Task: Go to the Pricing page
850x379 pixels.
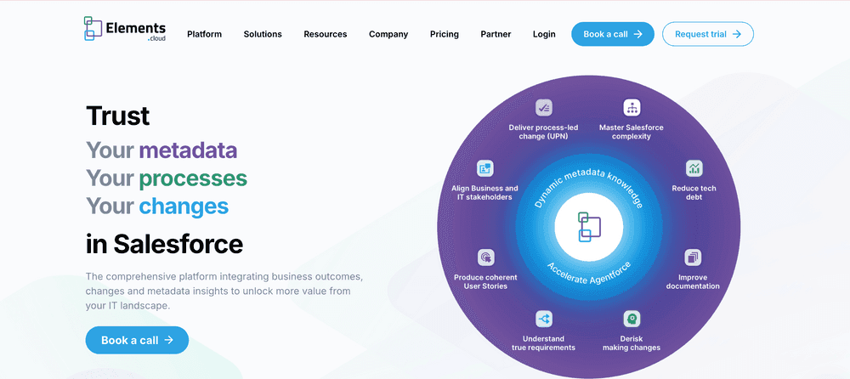Action: 445,34
